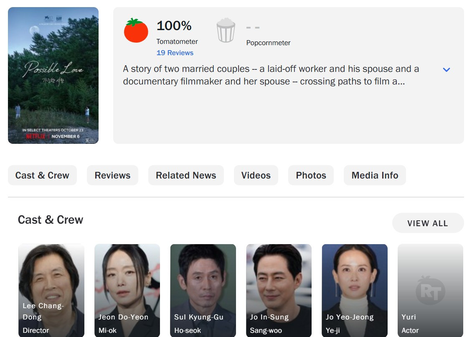Jump to the Cast & Crew section tab

coord(42,175)
